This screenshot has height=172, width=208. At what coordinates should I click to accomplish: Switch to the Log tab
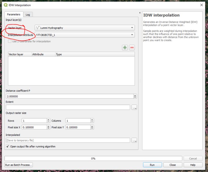pyautogui.click(x=28, y=14)
